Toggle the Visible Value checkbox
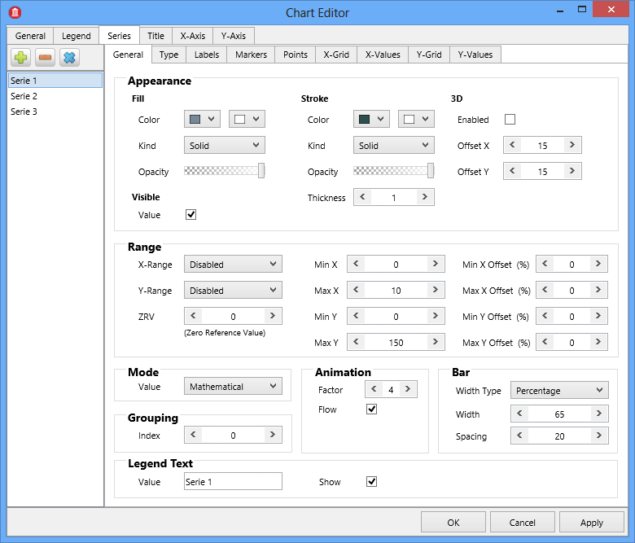Screen dimensions: 635x543 (x=190, y=215)
